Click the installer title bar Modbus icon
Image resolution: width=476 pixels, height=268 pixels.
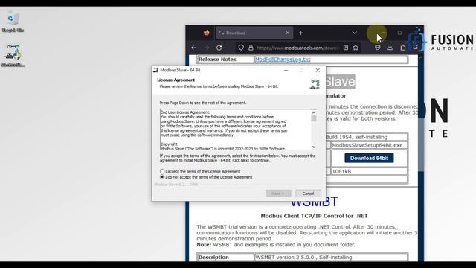pyautogui.click(x=155, y=70)
